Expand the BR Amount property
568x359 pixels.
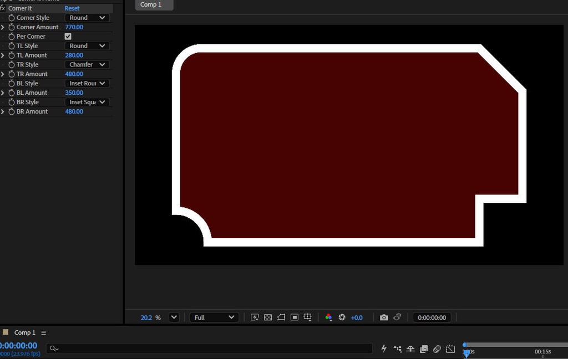click(3, 112)
